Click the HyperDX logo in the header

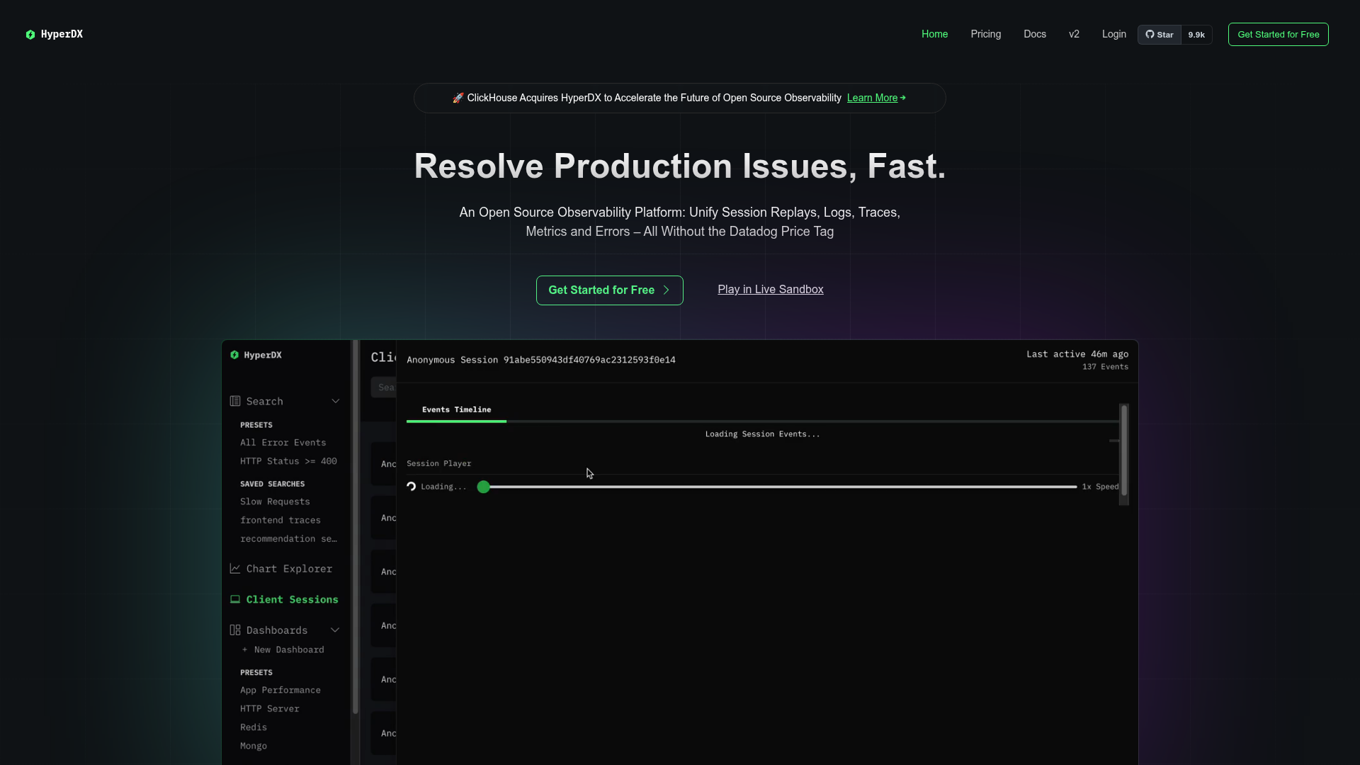(54, 34)
